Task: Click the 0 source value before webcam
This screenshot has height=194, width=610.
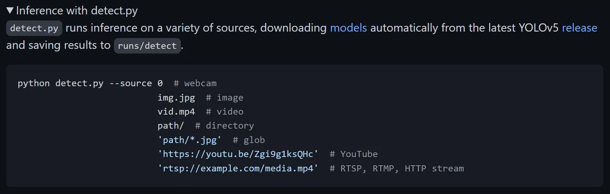Action: 160,83
